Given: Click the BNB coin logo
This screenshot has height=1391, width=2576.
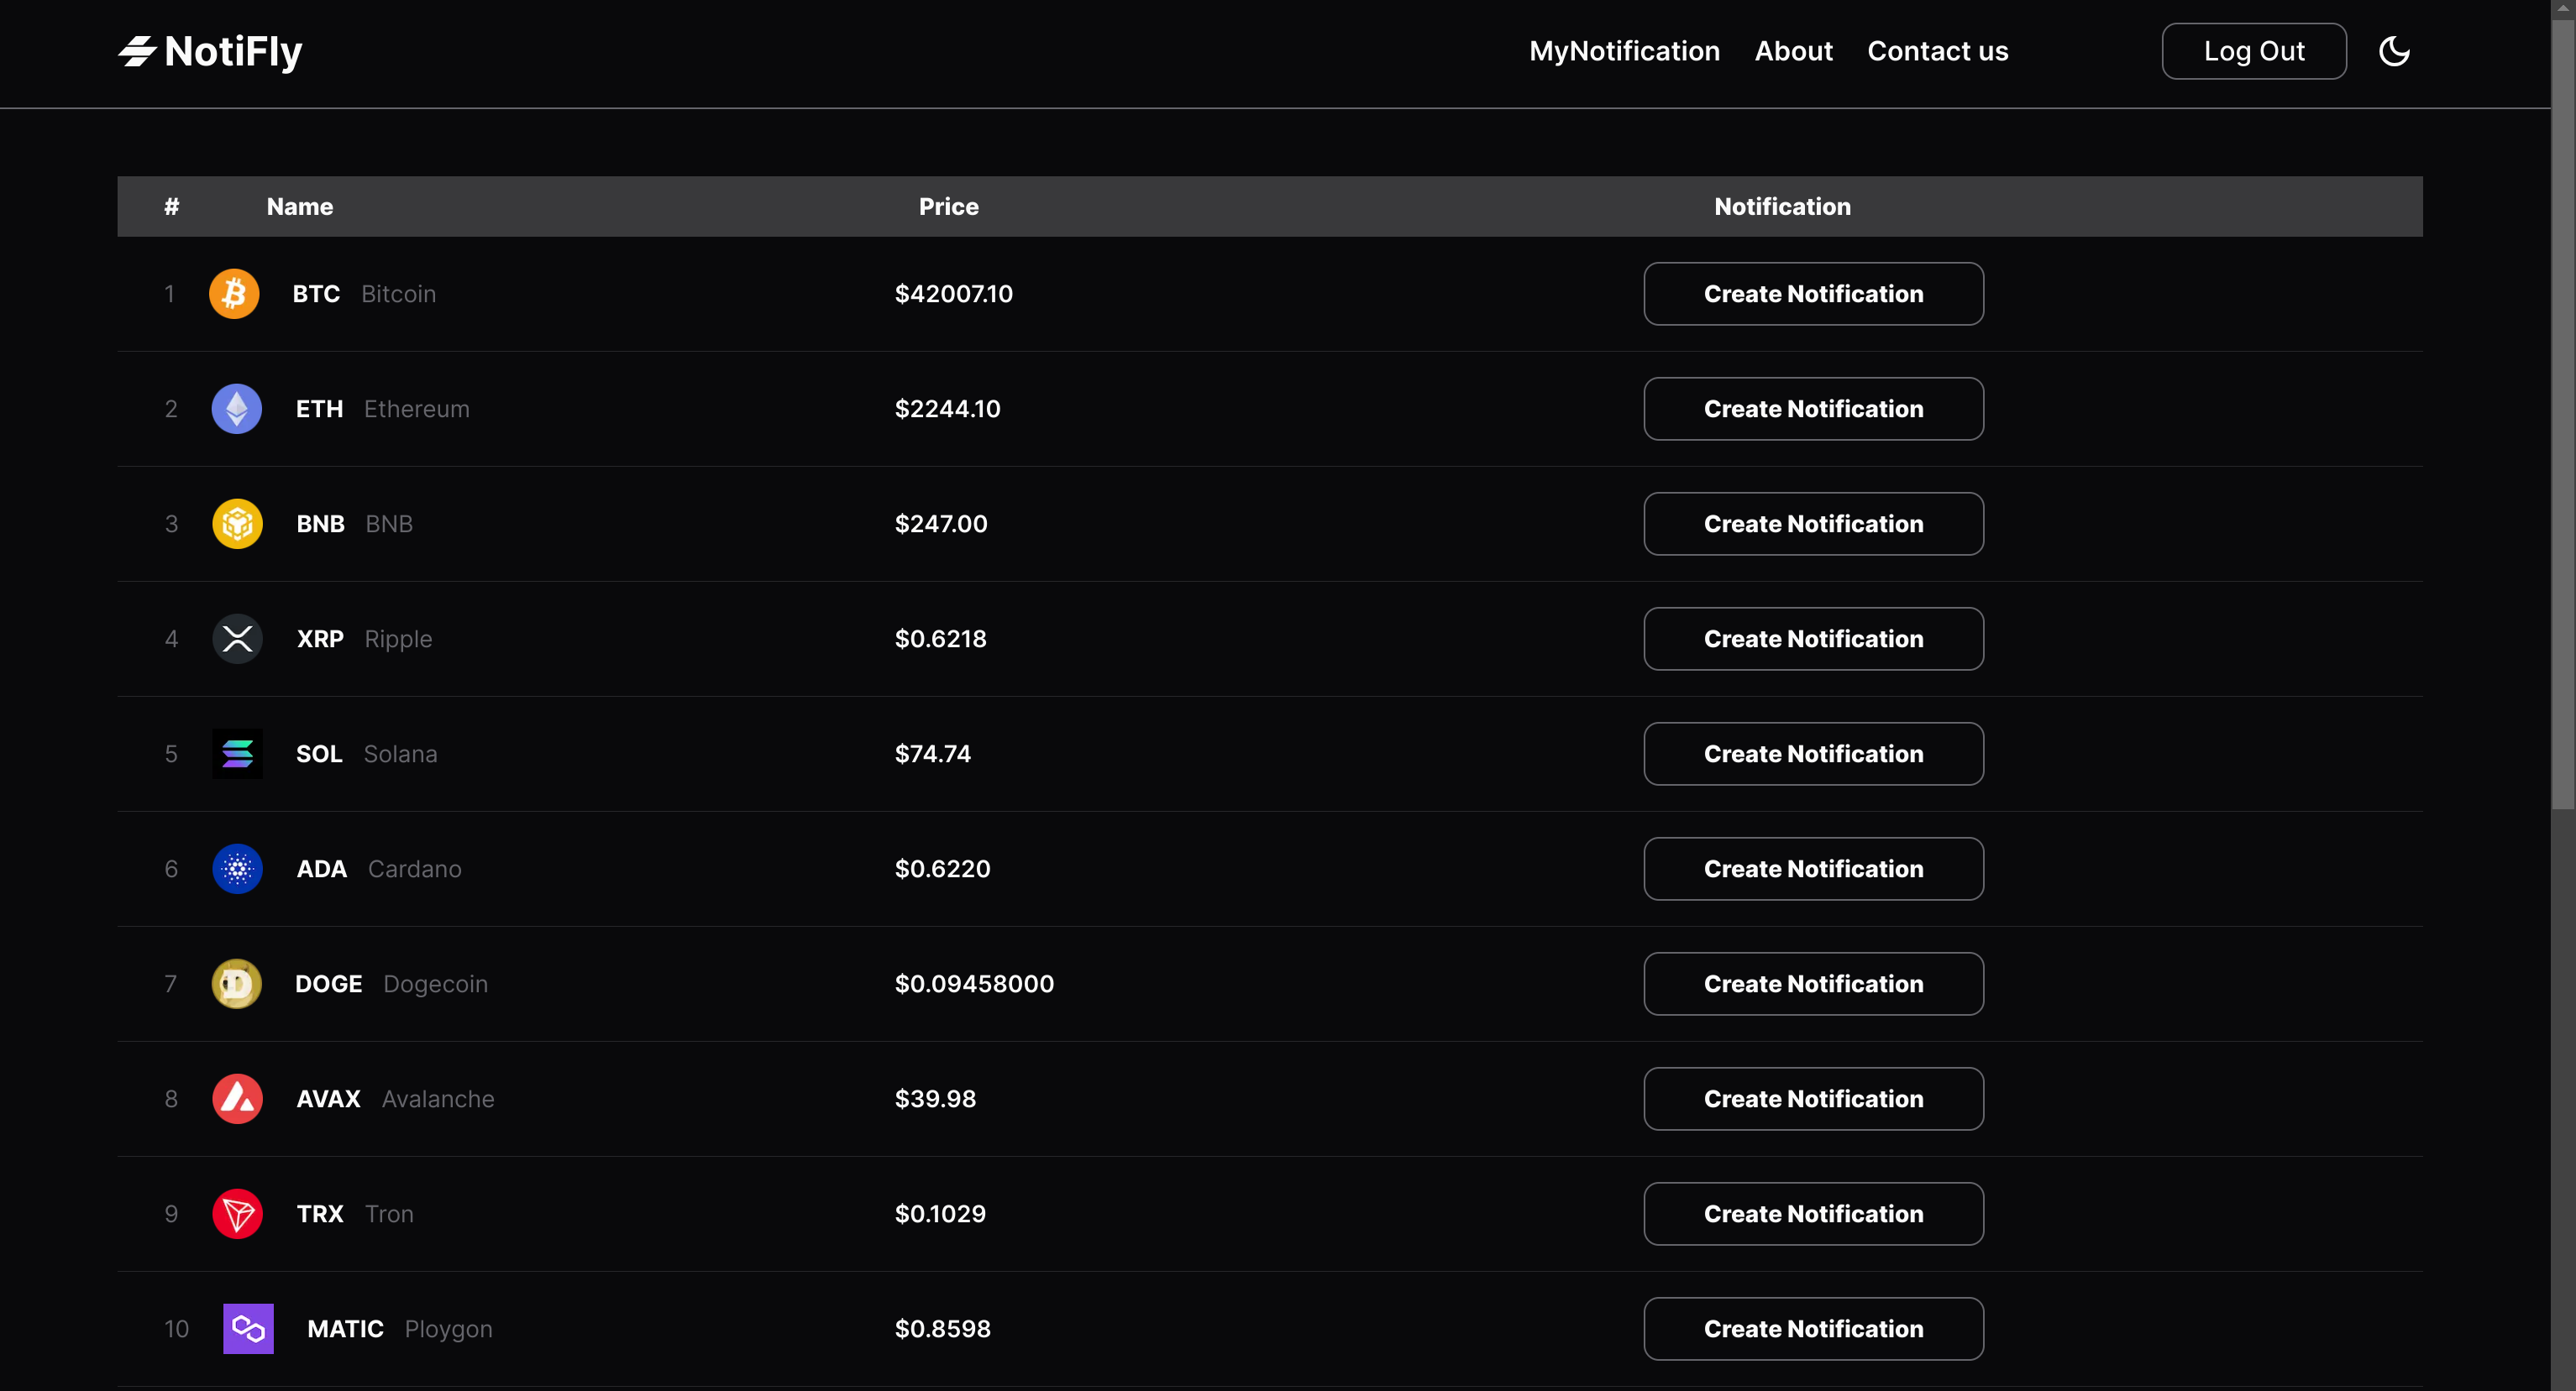Looking at the screenshot, I should [x=237, y=524].
